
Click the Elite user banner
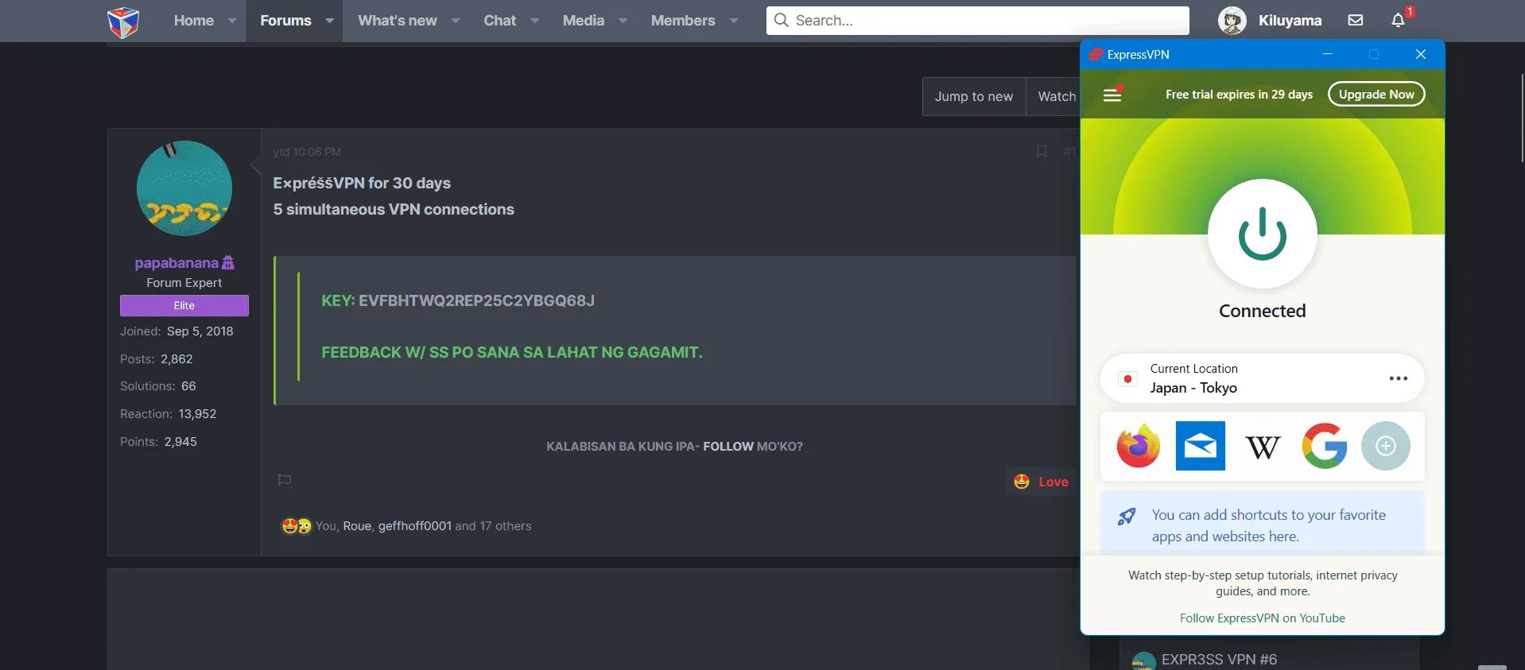point(184,305)
